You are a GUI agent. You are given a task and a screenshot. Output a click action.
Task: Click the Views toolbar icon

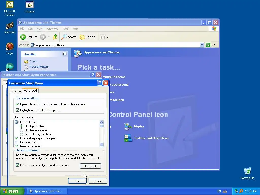click(103, 37)
